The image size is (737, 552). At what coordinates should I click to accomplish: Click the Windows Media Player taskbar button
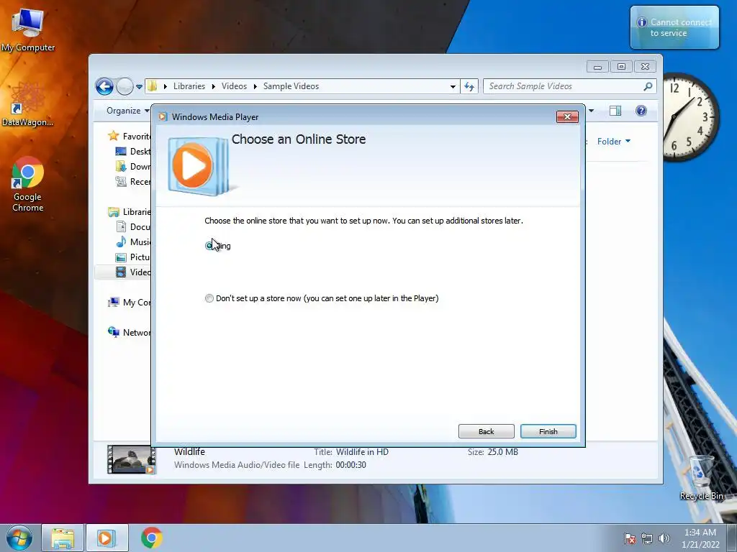(107, 538)
